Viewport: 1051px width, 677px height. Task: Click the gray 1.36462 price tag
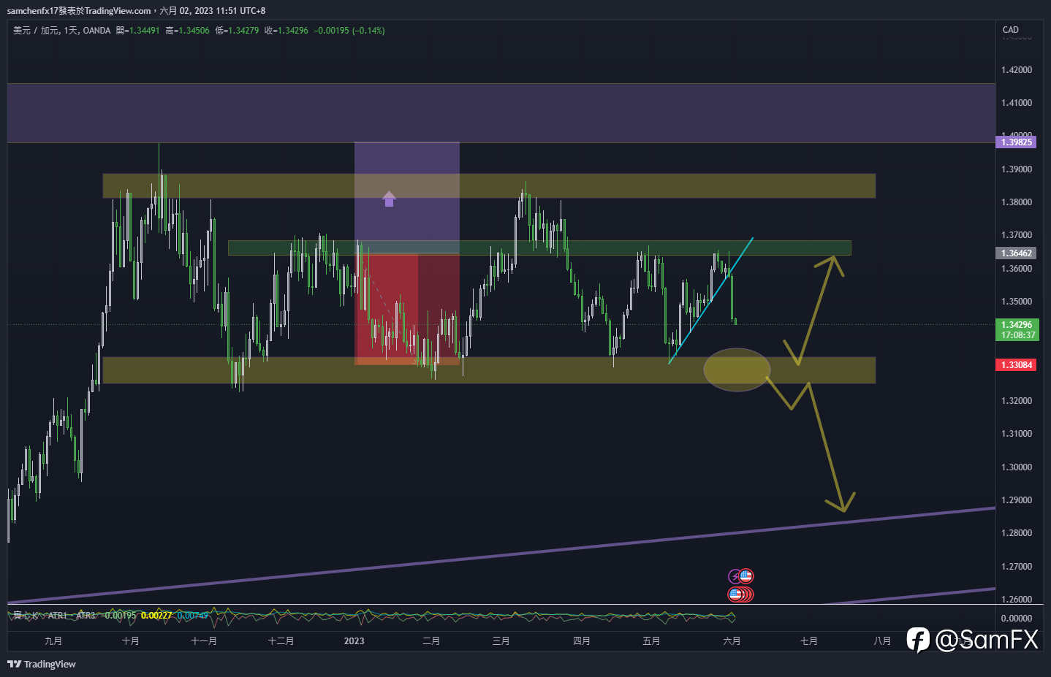1017,253
